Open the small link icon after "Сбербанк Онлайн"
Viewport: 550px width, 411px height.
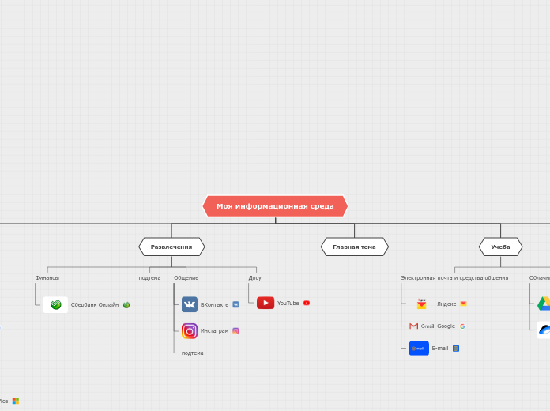point(126,304)
